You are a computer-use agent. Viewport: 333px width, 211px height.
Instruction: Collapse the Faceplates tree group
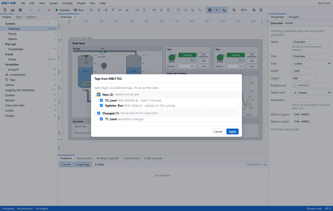3,65
